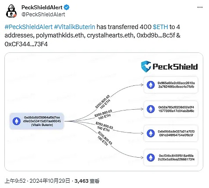209x188 pixels.
Task: Click PeckShield shield logo in diagram
Action: [146, 66]
